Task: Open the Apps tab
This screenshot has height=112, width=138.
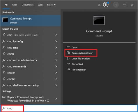Action: pos(15,5)
